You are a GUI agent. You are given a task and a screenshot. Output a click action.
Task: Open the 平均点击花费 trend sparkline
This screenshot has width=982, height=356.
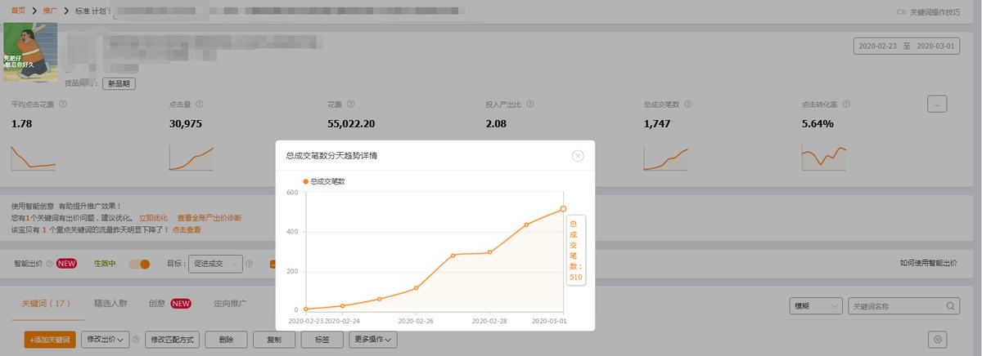34,156
